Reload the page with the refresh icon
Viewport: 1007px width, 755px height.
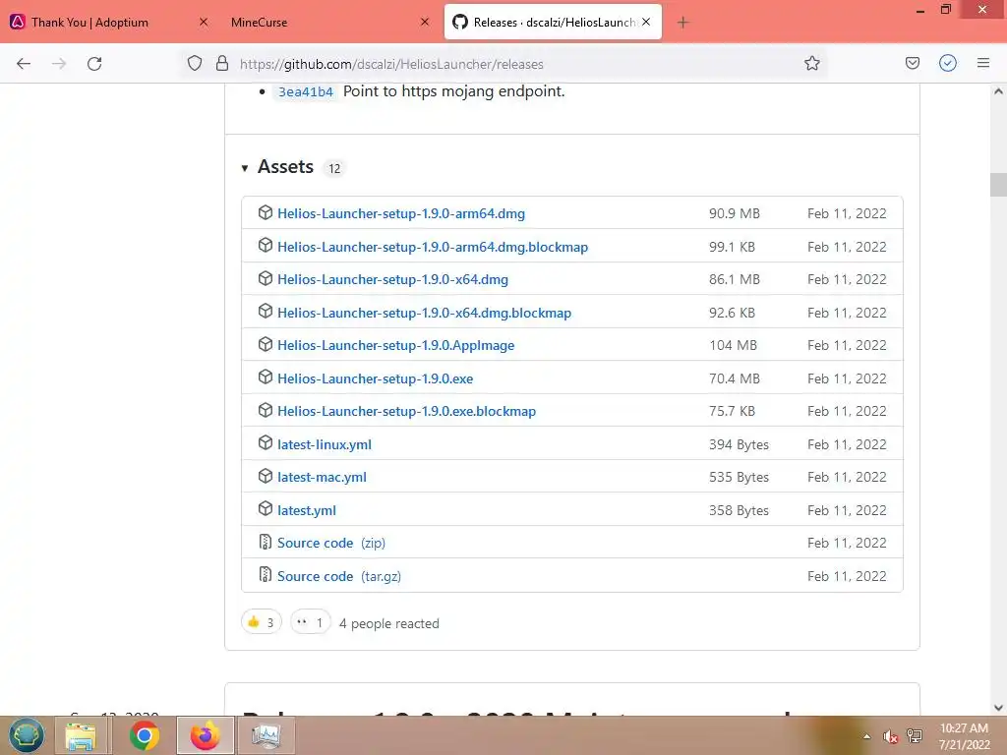pos(94,64)
